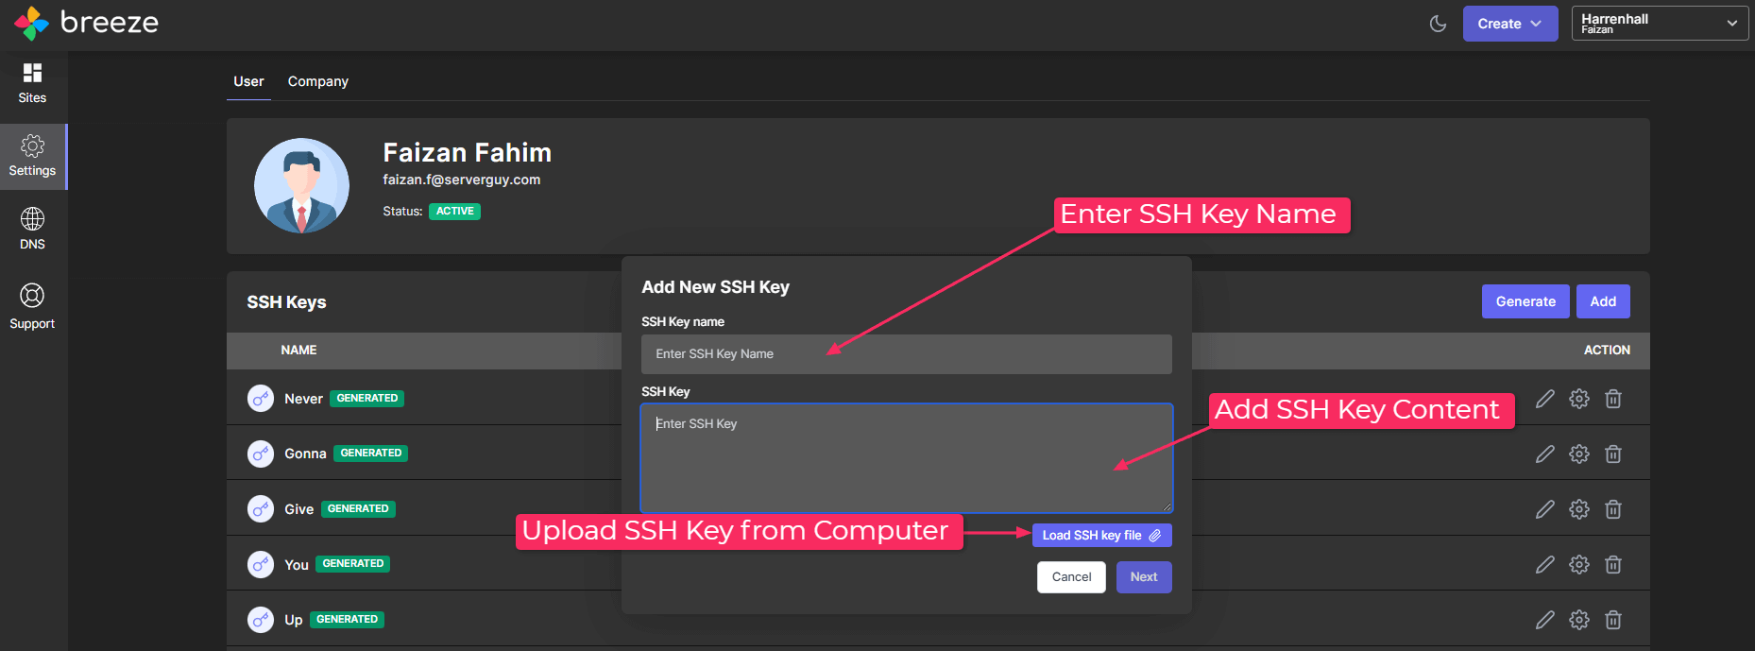Open Support from the sidebar
Image resolution: width=1755 pixels, height=651 pixels.
[x=32, y=307]
